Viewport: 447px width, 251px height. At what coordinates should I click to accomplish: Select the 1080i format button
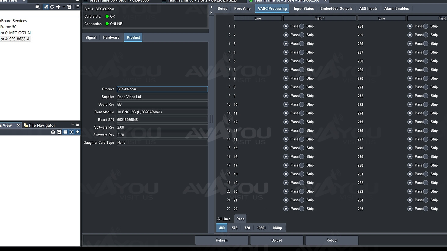[x=261, y=228]
